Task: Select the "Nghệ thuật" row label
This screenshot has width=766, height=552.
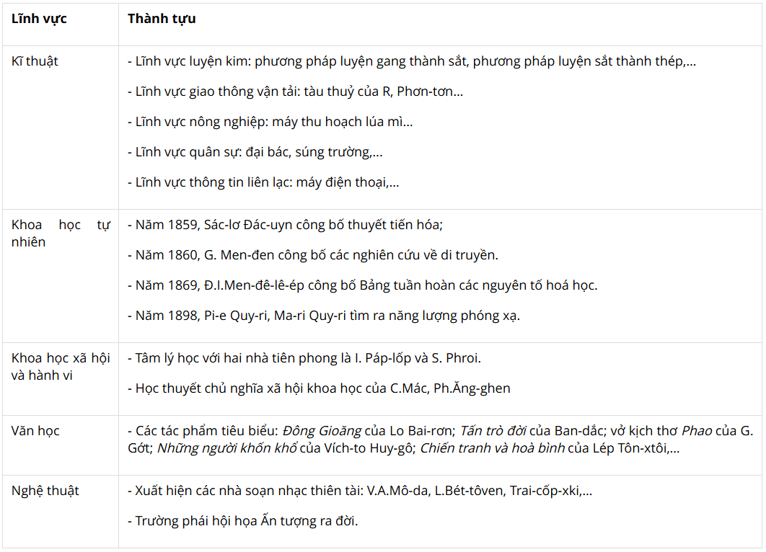Action: click(45, 491)
